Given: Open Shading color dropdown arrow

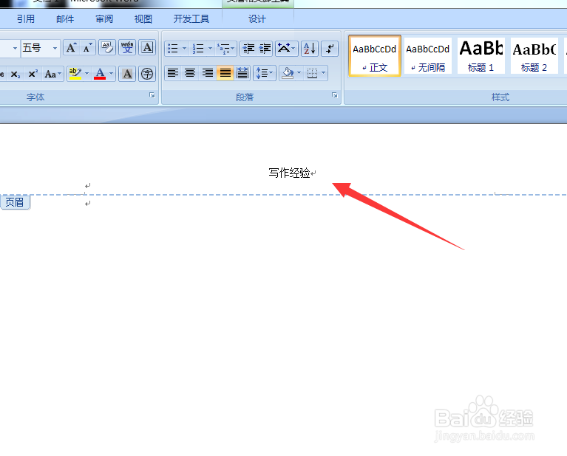Looking at the screenshot, I should coord(299,73).
